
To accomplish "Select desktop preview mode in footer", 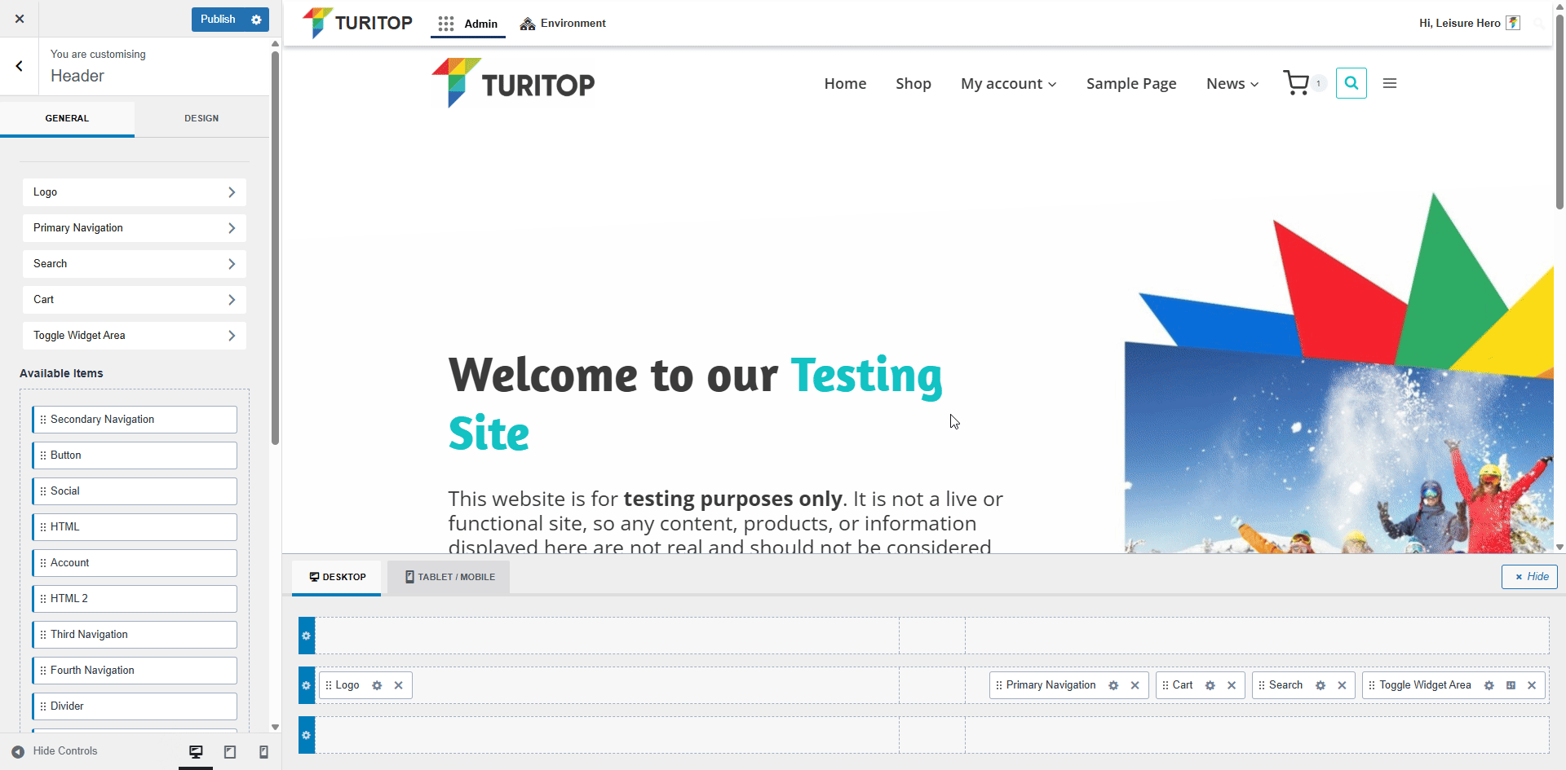I will point(196,752).
